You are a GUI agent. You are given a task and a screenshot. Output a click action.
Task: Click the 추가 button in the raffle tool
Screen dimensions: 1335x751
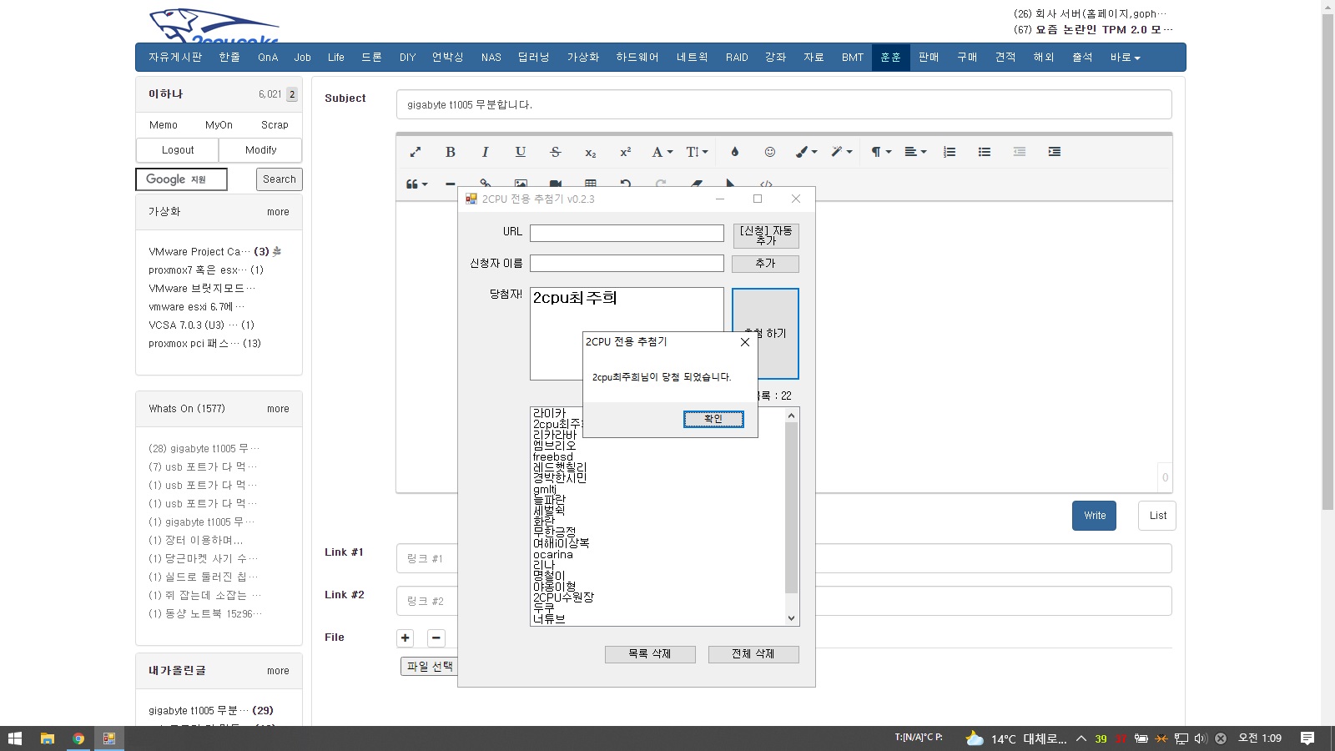(765, 264)
